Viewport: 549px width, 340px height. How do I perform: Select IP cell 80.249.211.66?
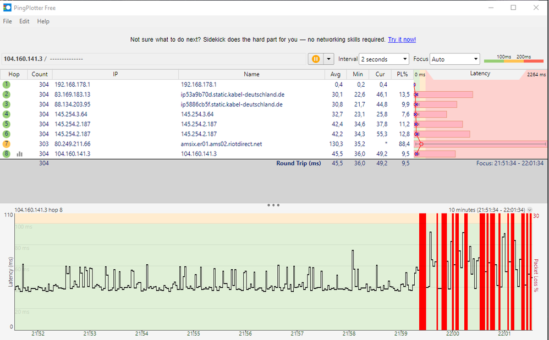pos(73,144)
